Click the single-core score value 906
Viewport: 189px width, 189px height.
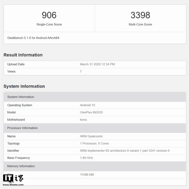click(x=49, y=15)
